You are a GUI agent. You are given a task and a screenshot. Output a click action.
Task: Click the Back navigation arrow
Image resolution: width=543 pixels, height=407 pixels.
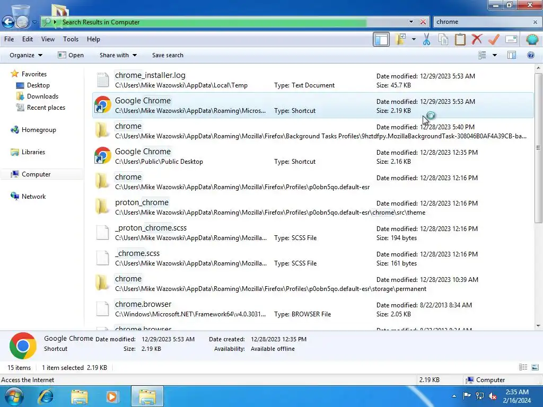tap(8, 22)
